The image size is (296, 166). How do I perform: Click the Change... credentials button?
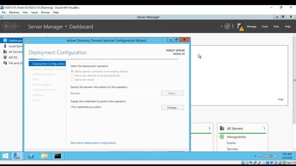pos(173,107)
